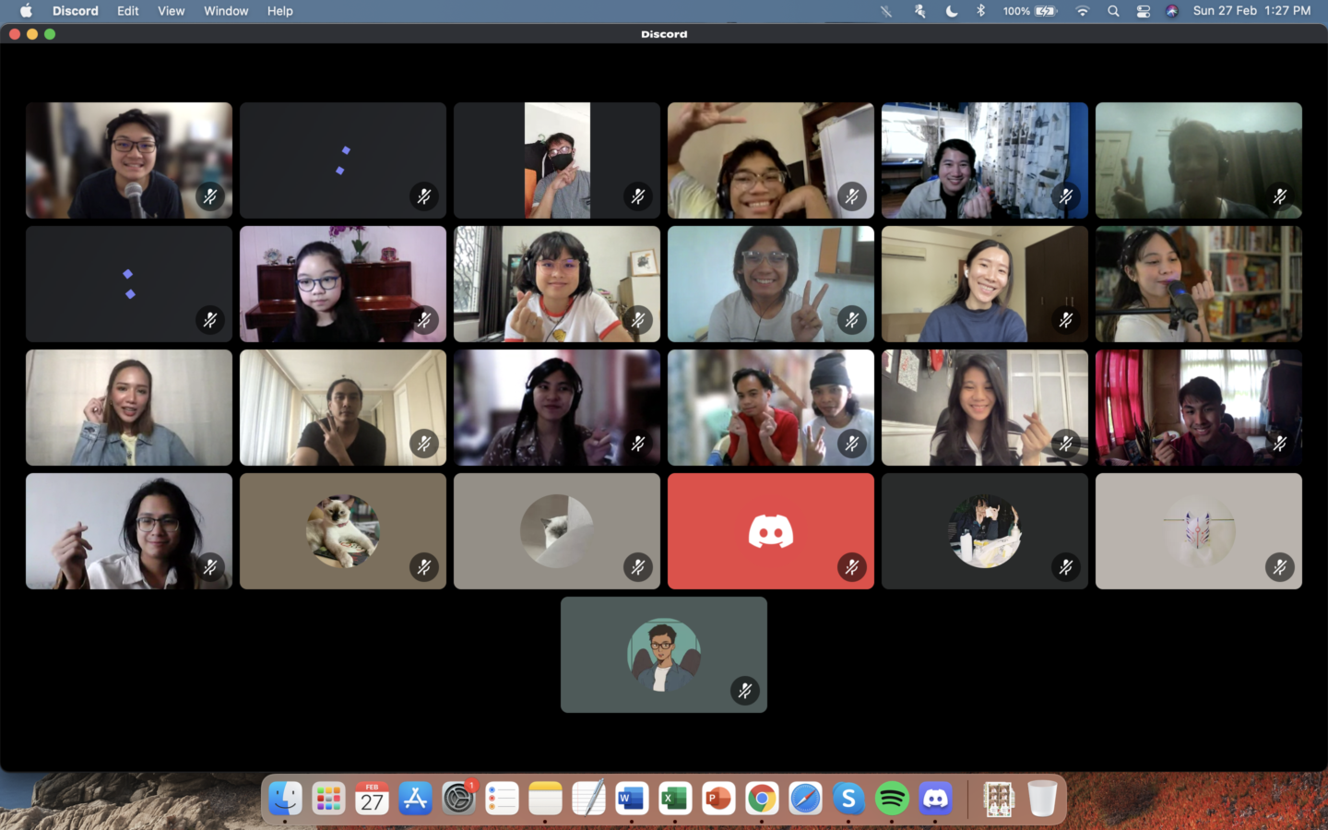Open Spotlight search in the menu bar
Viewport: 1328px width, 830px height.
tap(1113, 11)
